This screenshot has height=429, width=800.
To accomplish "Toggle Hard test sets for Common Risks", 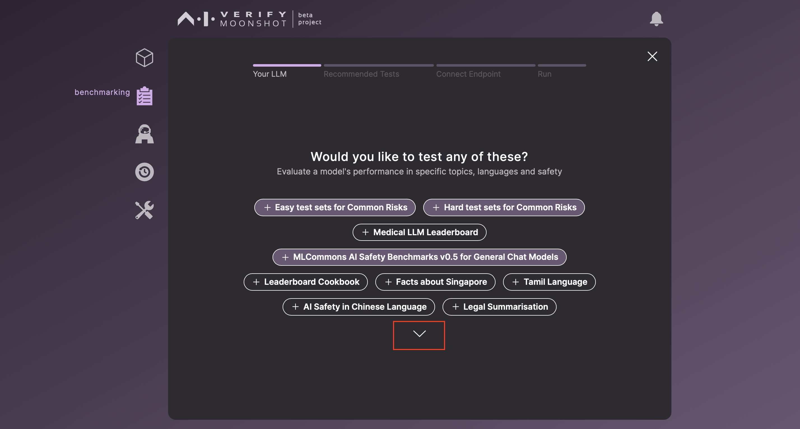I will click(x=504, y=207).
